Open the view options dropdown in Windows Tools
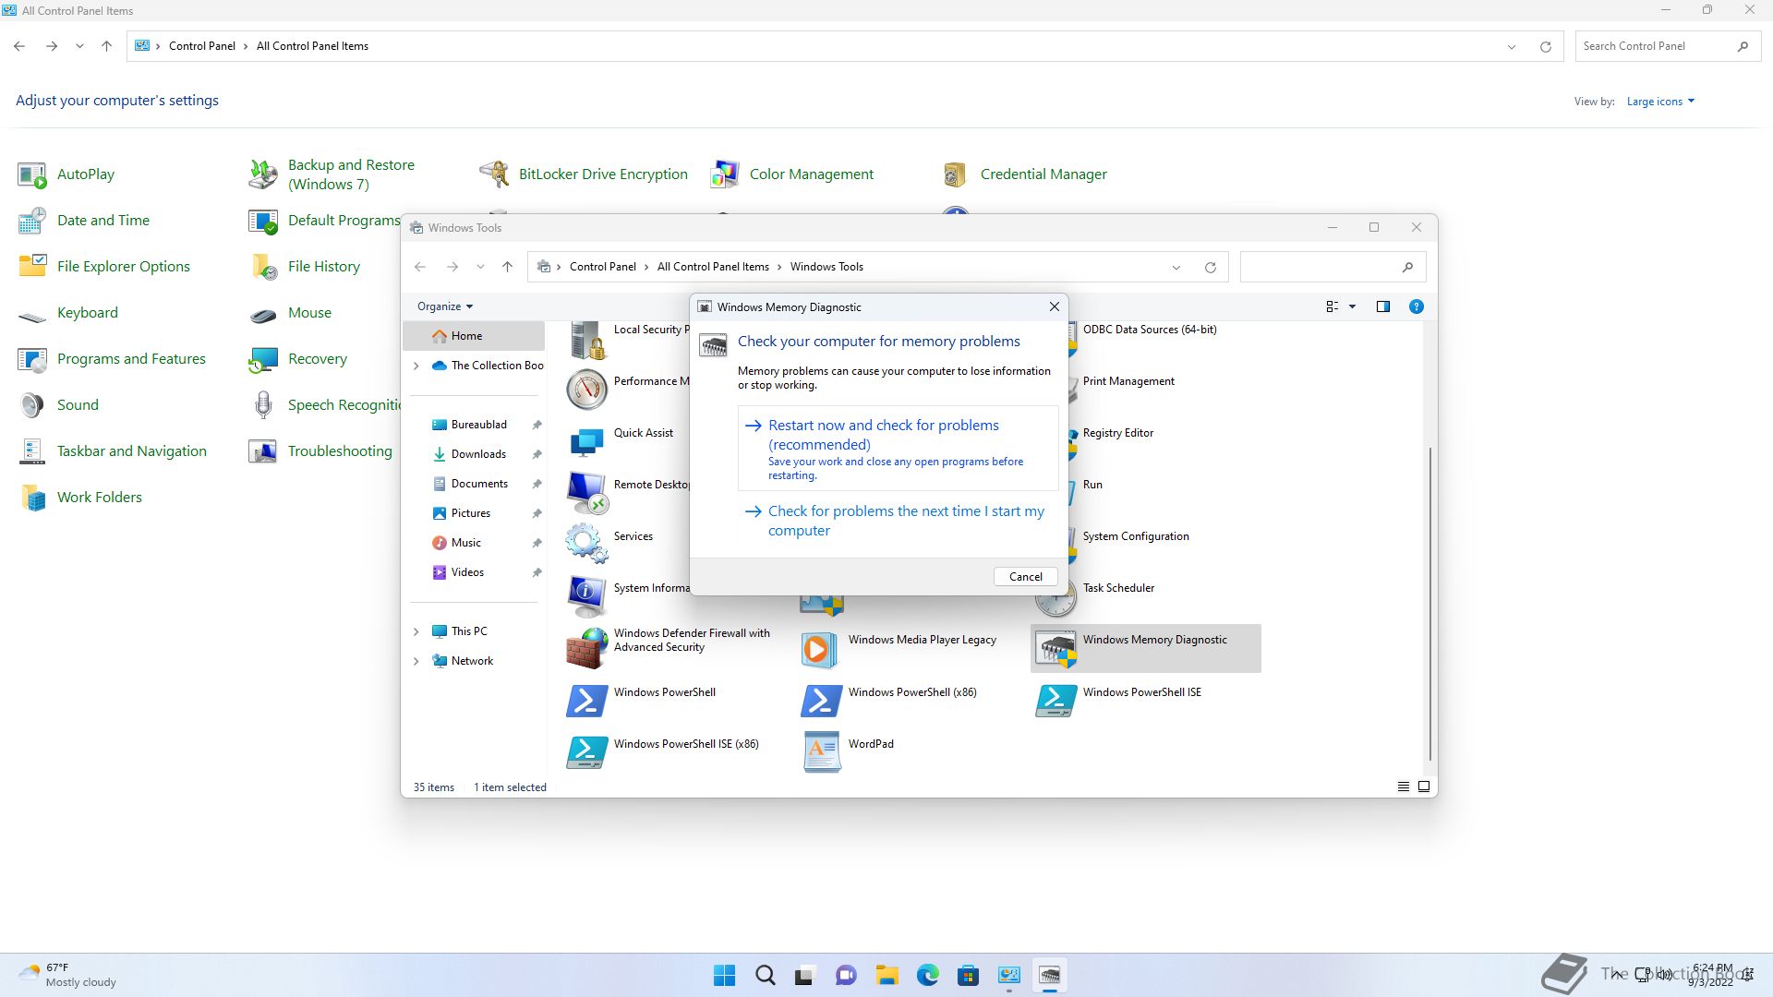Viewport: 1773px width, 997px height. (1353, 306)
